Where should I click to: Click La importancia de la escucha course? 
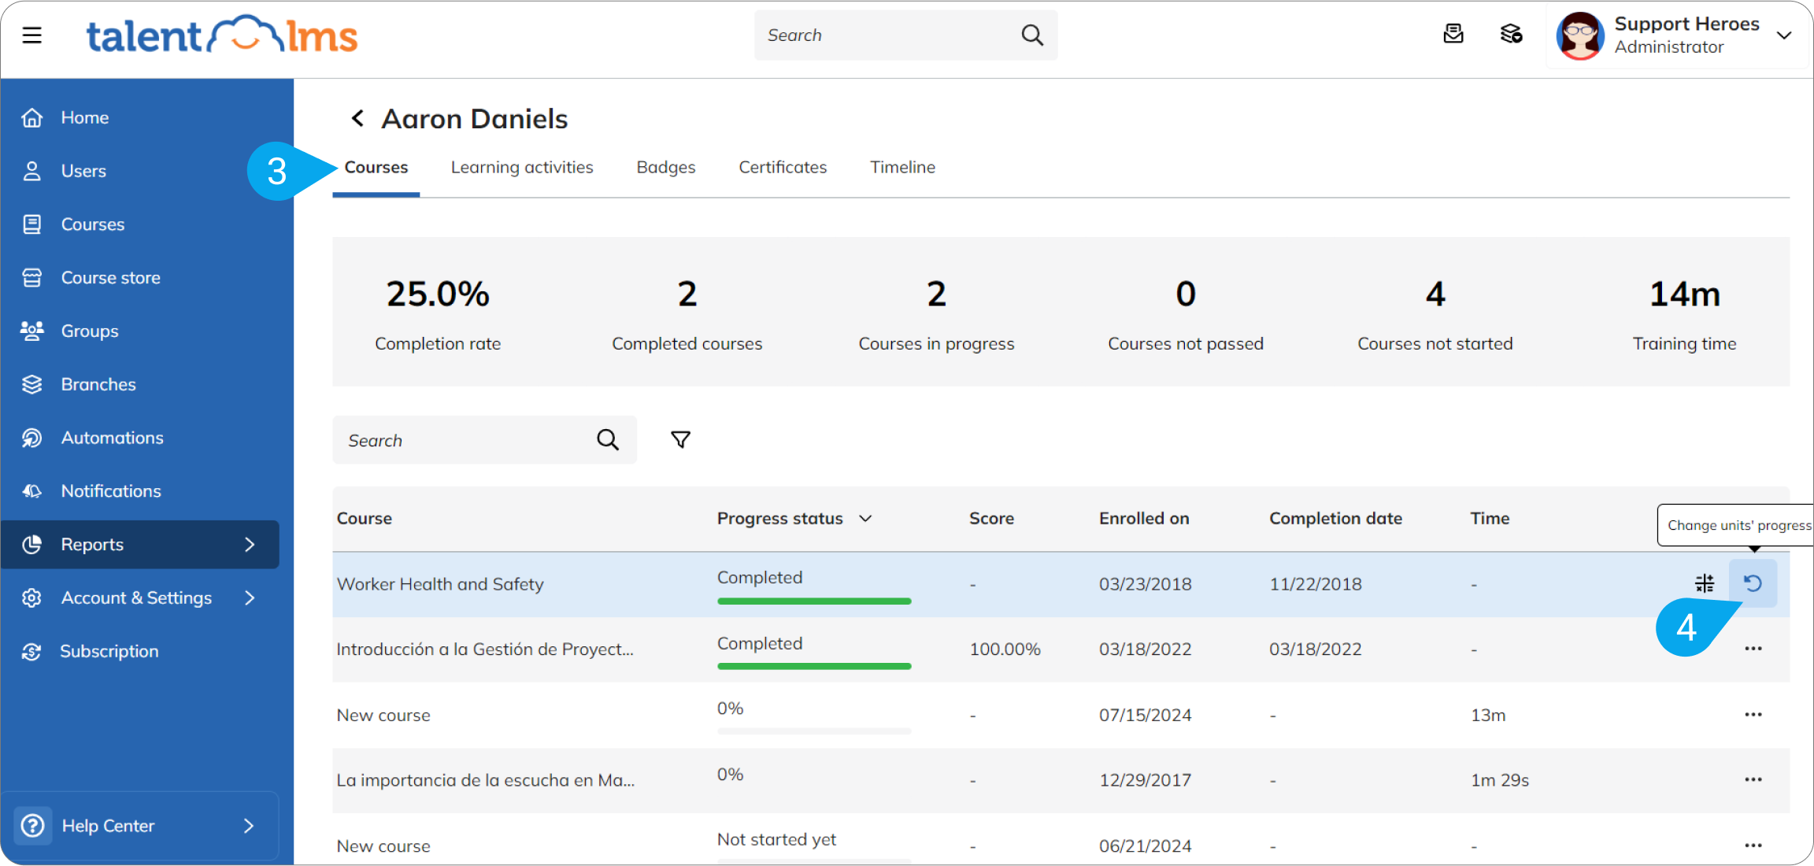(486, 780)
